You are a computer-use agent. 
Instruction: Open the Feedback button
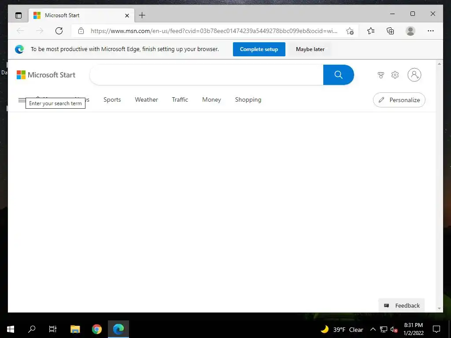[x=402, y=305]
